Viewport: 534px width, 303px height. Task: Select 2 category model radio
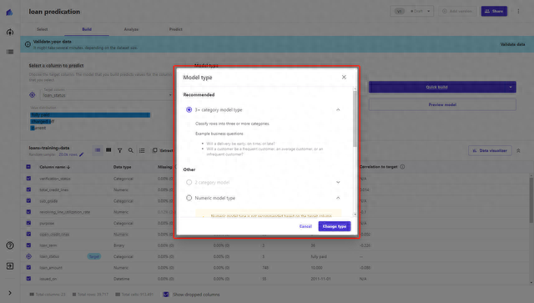click(189, 182)
